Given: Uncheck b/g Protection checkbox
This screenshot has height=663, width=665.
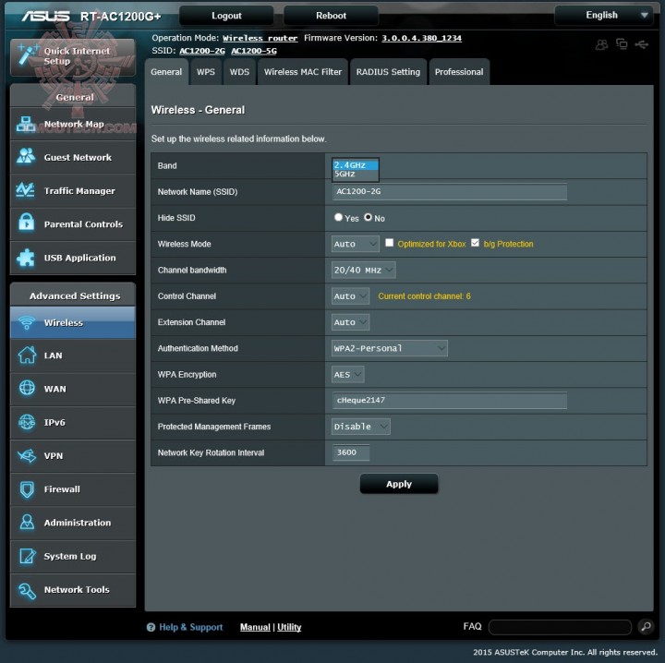Looking at the screenshot, I should tap(475, 243).
